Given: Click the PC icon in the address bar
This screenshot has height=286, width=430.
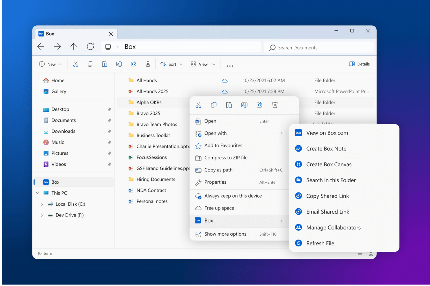Looking at the screenshot, I should (108, 47).
